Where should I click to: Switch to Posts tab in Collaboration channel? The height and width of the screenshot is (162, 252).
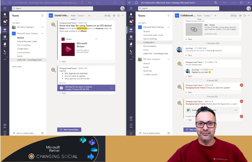click(x=200, y=16)
